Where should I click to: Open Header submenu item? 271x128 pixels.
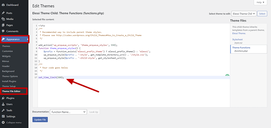[6, 66]
